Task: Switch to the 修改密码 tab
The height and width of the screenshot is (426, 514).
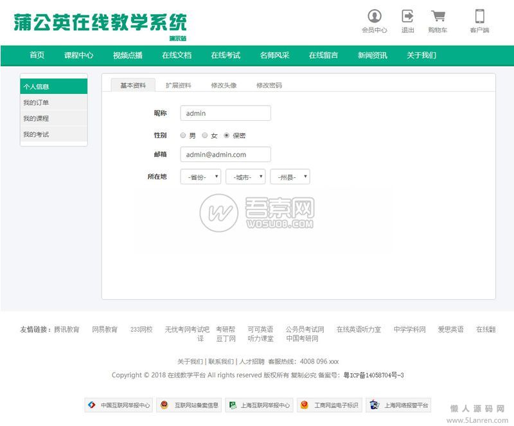Action: [269, 85]
